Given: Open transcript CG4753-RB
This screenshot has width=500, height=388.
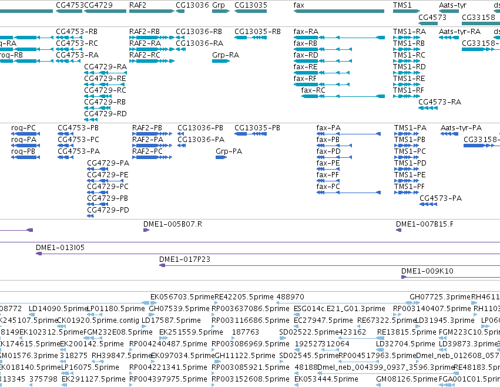Looking at the screenshot, I should (x=76, y=32).
